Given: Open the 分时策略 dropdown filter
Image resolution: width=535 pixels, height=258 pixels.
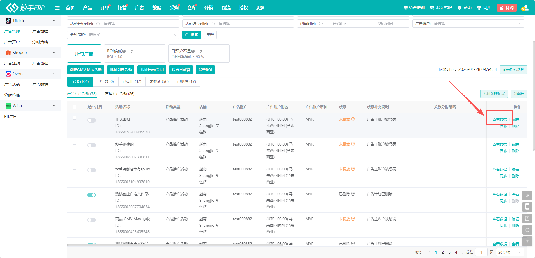Looking at the screenshot, I should pos(123,35).
